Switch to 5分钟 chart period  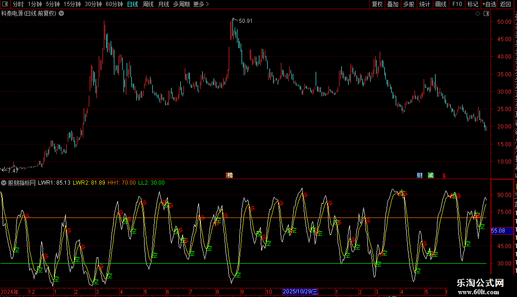point(53,4)
